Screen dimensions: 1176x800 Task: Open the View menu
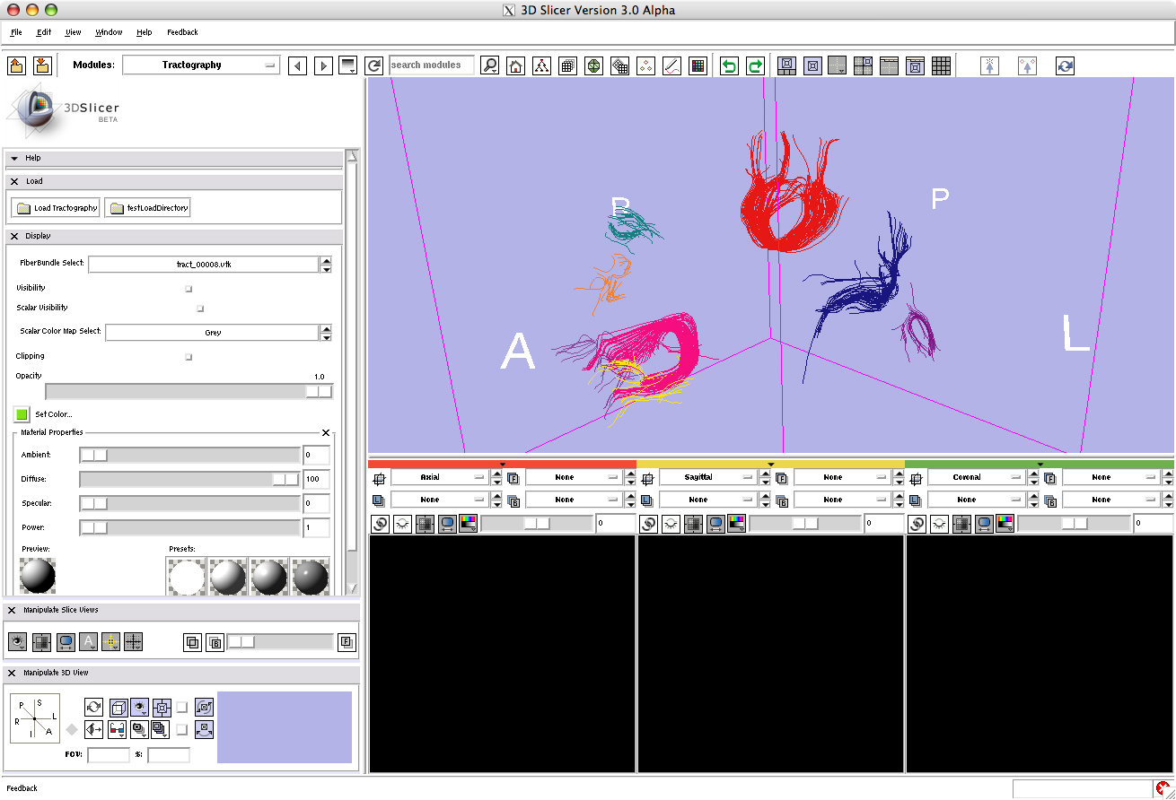point(73,32)
